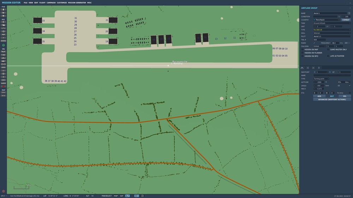Expand the Skill dropdown set to Veteran
This screenshot has height=198, width=353.
coord(332,33)
